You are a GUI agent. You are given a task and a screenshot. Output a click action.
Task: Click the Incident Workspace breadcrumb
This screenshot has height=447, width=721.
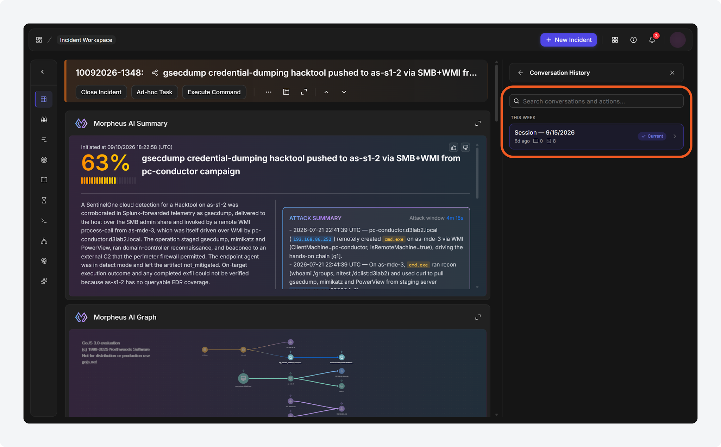tap(86, 40)
